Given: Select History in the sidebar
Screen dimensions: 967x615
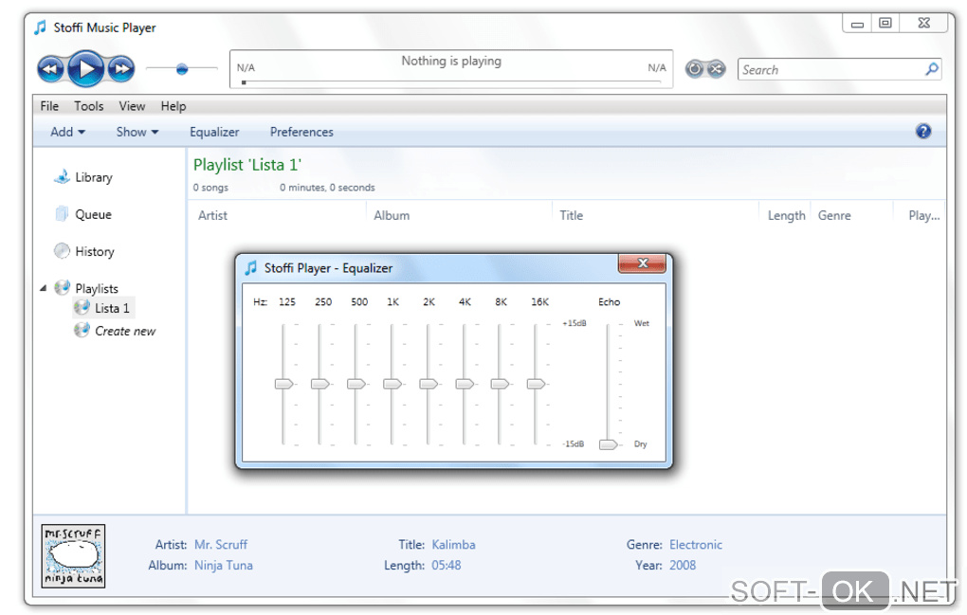Looking at the screenshot, I should coord(84,251).
